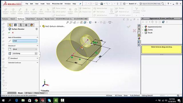The width and height of the screenshot is (183, 103).
Task: Open the DimXpertManager crosshair tab
Action: pyautogui.click(x=26, y=25)
